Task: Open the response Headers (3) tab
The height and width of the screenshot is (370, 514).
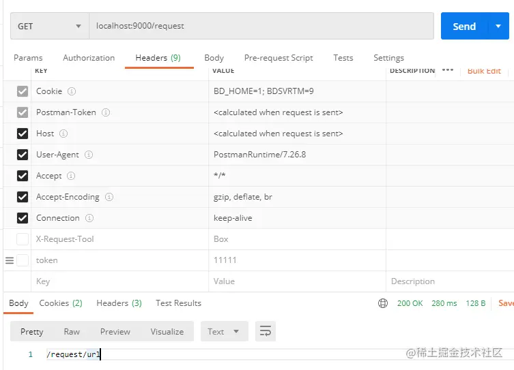Action: pos(119,303)
